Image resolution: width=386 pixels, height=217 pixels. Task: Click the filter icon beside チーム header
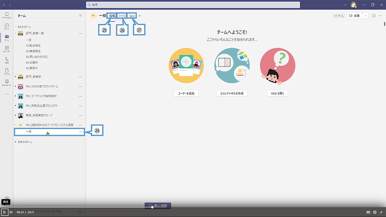[x=80, y=16]
